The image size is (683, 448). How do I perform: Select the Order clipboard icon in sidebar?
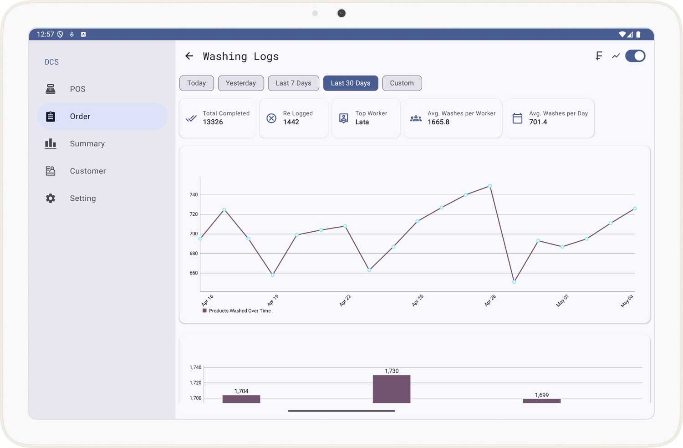pyautogui.click(x=50, y=116)
